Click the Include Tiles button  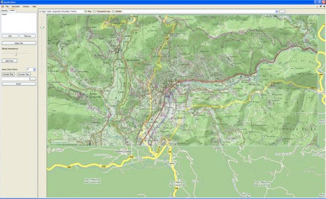[x=9, y=74]
